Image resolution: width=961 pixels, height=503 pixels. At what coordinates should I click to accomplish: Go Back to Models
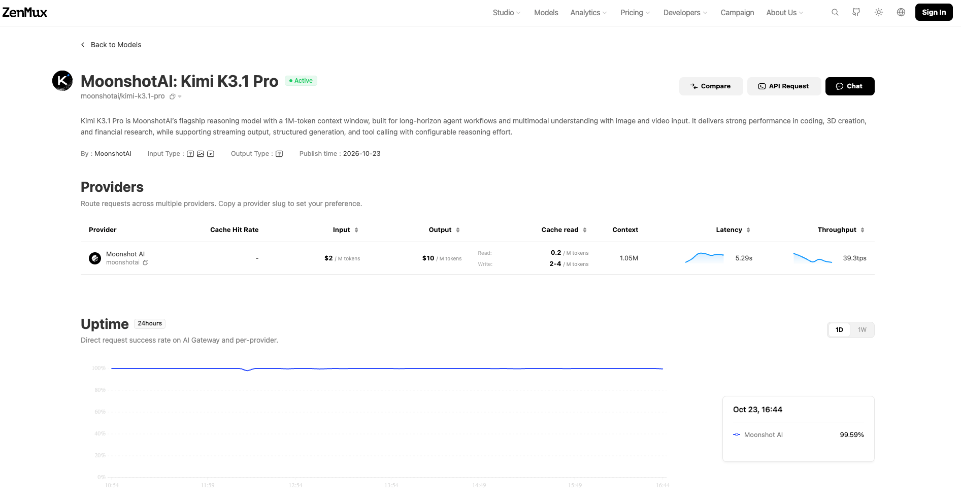pos(111,45)
